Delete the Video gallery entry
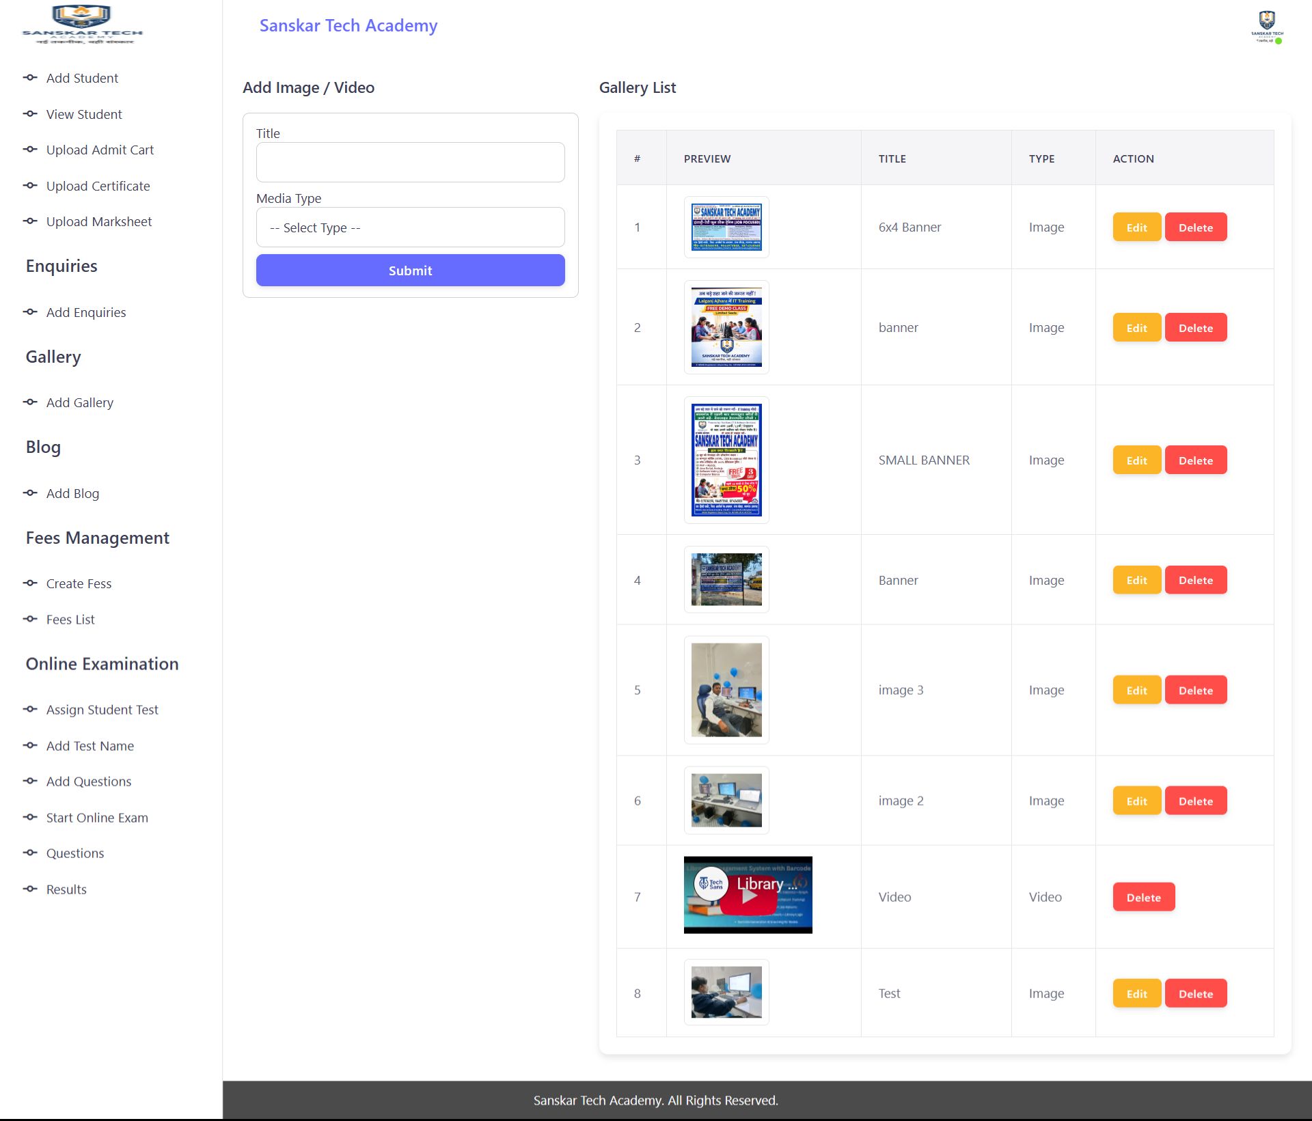 point(1143,897)
